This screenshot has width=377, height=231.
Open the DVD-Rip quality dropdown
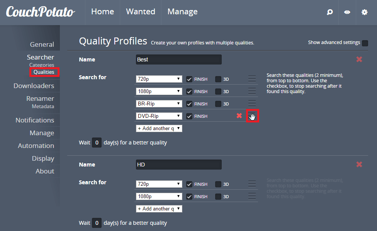159,116
